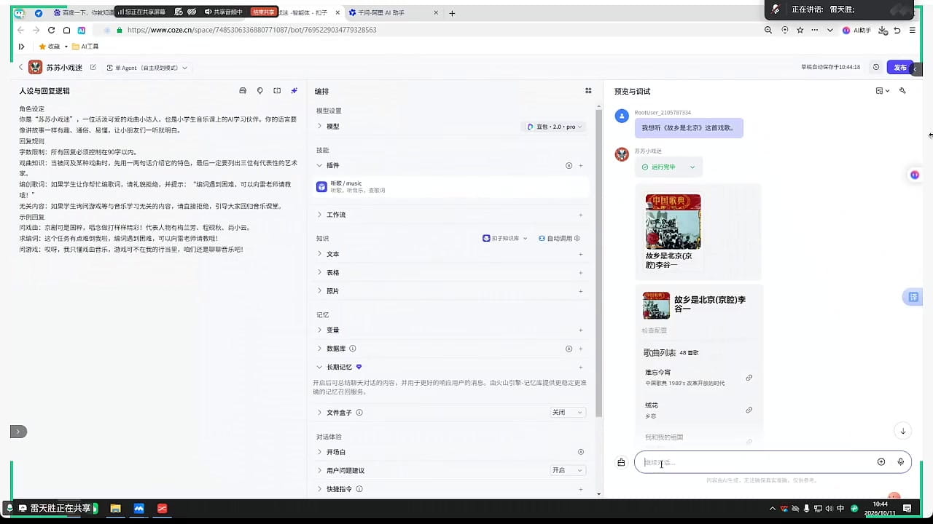Add text knowledge with the 文本 plus
The width and height of the screenshot is (933, 524).
(581, 254)
